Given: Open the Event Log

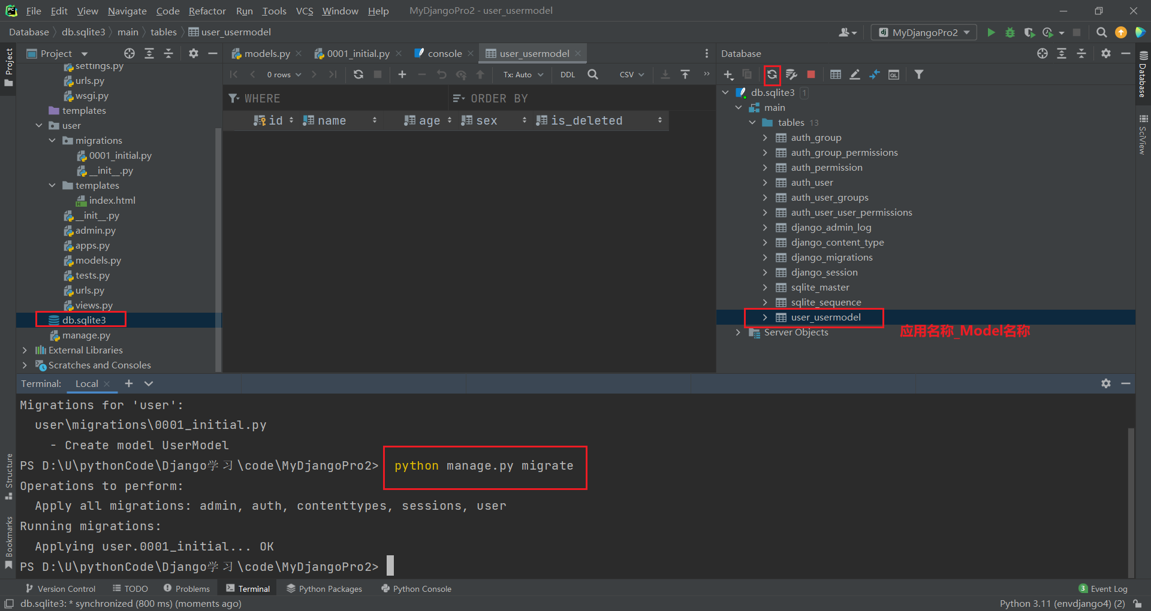Looking at the screenshot, I should (x=1103, y=589).
